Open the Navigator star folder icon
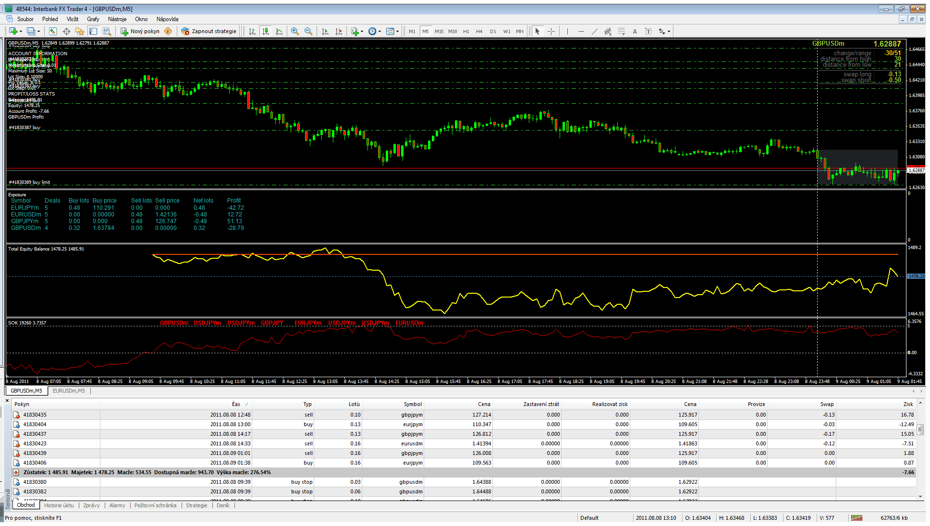The height and width of the screenshot is (526, 930). click(80, 31)
